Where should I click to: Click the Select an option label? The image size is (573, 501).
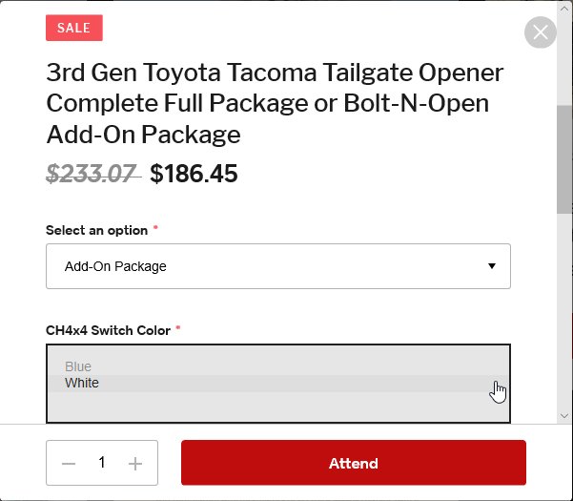pos(97,230)
